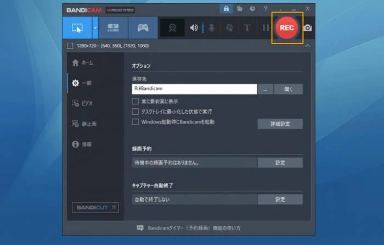Capture a screenshot with the camera icon
This screenshot has height=245, width=384.
pyautogui.click(x=308, y=28)
